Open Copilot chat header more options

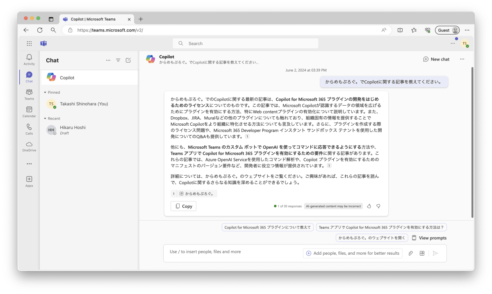462,59
